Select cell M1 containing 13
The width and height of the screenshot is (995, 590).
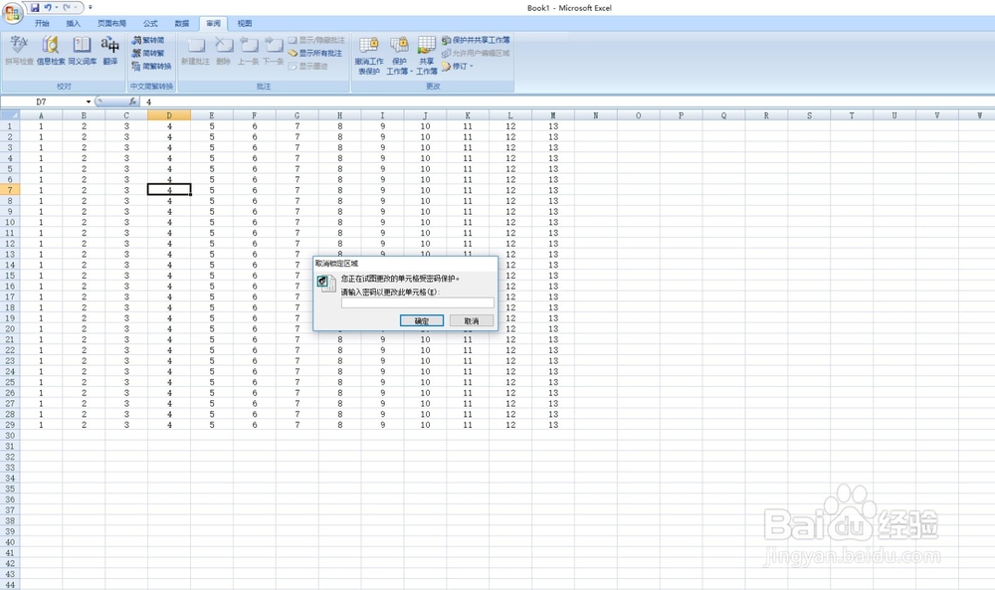point(553,126)
